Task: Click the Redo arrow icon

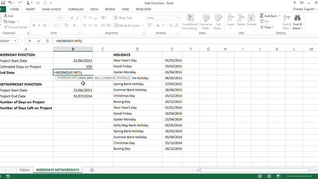Action: 20,3
